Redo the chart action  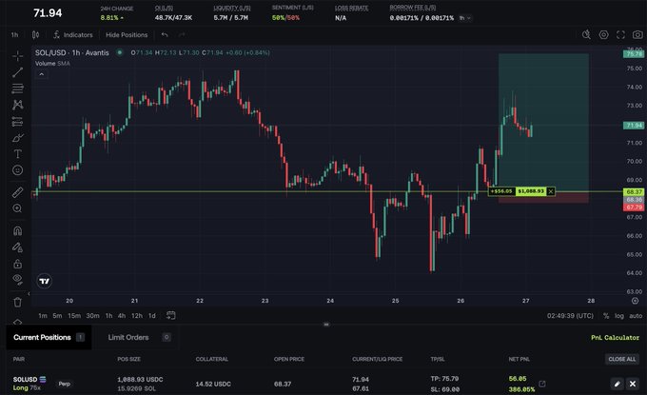[x=182, y=35]
